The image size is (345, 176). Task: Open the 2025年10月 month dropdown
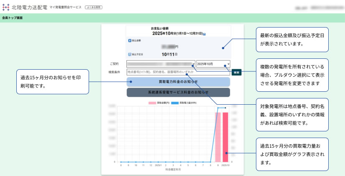pos(213,64)
